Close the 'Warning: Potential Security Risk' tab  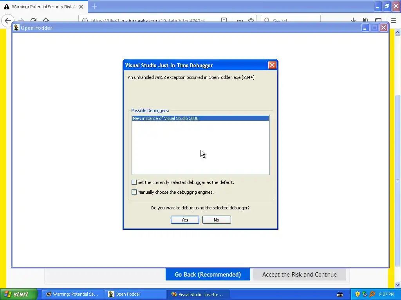click(x=81, y=7)
